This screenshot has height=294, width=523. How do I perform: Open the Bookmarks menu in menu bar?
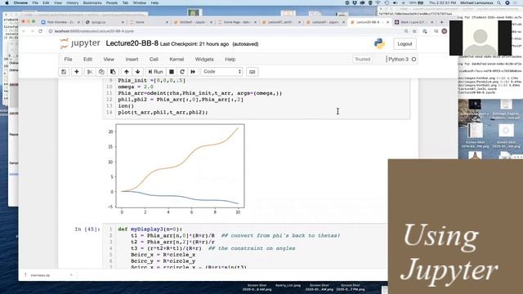click(x=92, y=2)
